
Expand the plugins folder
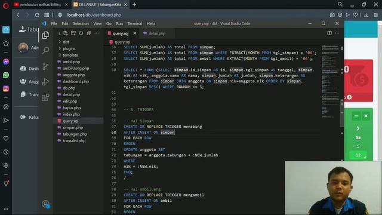tap(69, 48)
